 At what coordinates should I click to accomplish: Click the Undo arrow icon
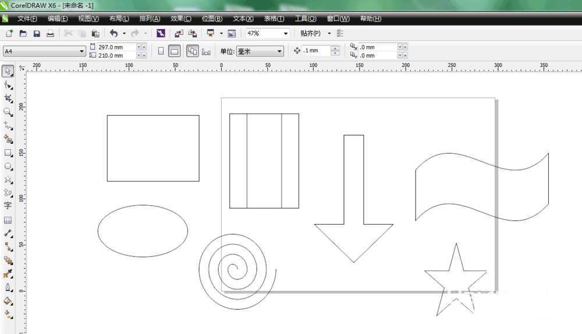pos(113,34)
